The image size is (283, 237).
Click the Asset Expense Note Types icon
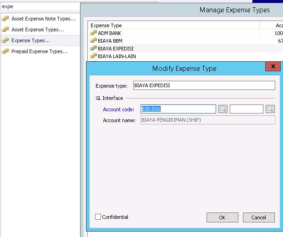point(5,19)
